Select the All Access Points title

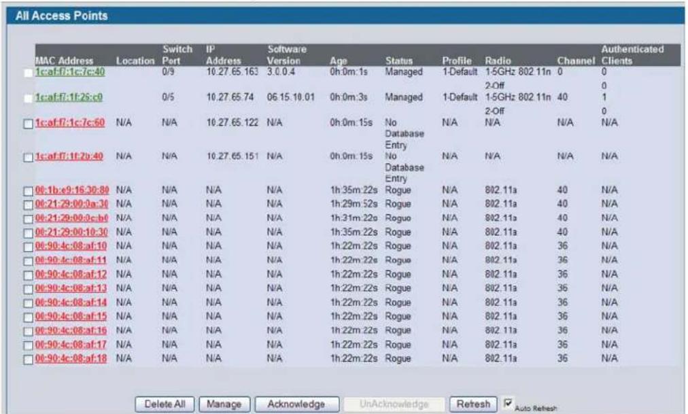(x=61, y=16)
